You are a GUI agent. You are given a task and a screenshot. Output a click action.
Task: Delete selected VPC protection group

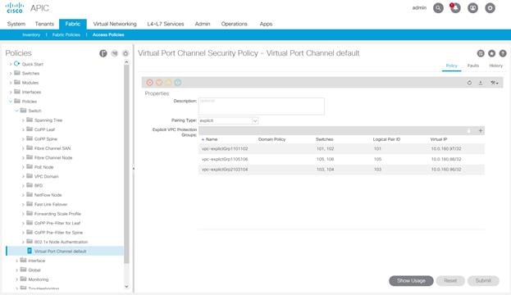tap(468, 130)
